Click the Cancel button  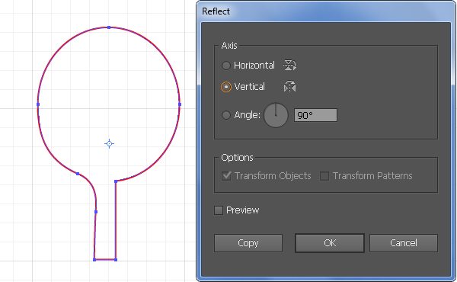[x=404, y=243]
